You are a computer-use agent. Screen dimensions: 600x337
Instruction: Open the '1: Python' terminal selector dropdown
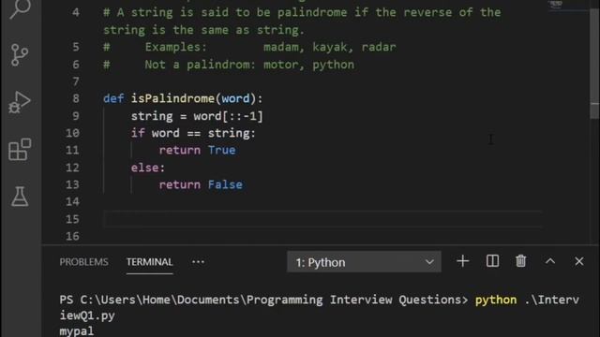[x=364, y=262]
